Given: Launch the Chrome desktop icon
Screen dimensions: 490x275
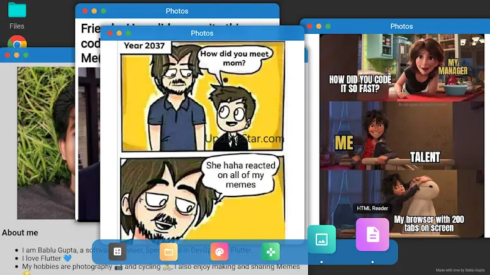Looking at the screenshot, I should 17,41.
